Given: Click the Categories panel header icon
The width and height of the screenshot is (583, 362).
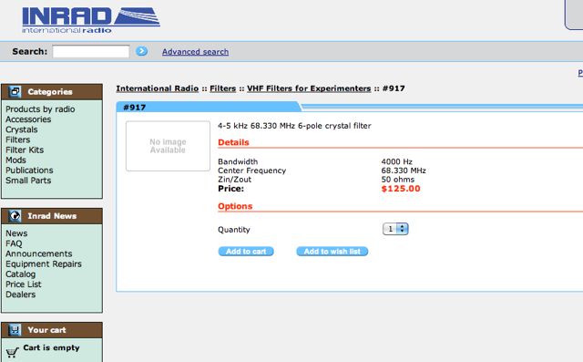Looking at the screenshot, I should coord(15,91).
